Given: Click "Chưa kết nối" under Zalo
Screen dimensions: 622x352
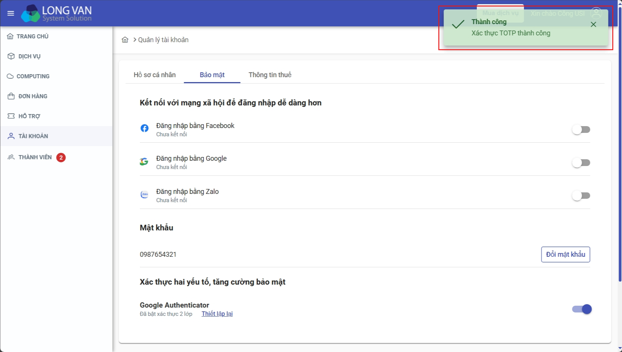Looking at the screenshot, I should pos(172,200).
